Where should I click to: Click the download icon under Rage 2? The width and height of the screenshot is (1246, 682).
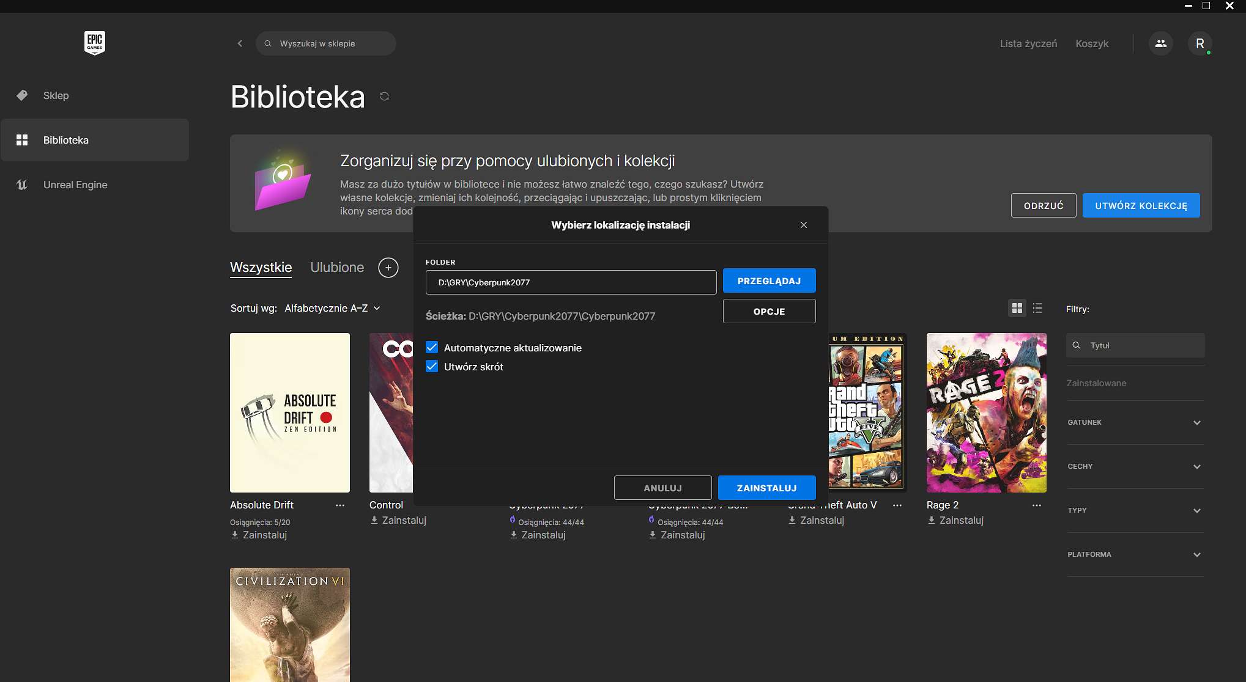point(932,520)
